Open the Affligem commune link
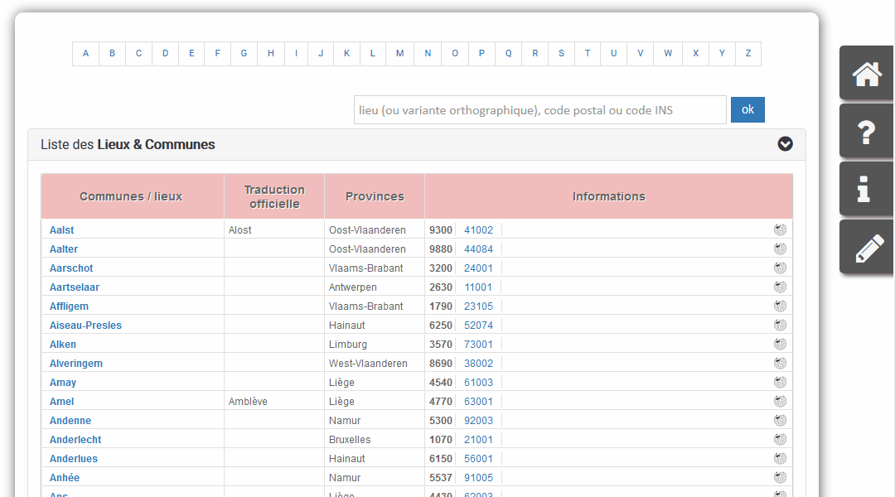The width and height of the screenshot is (895, 497). click(x=69, y=306)
